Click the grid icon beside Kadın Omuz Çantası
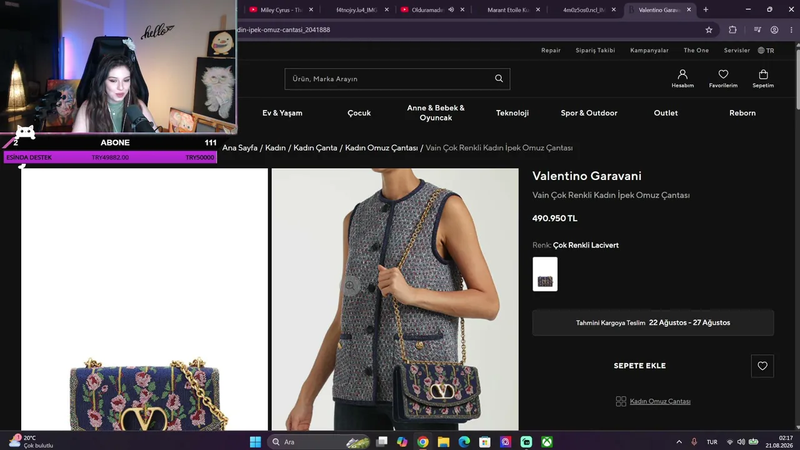 point(621,401)
